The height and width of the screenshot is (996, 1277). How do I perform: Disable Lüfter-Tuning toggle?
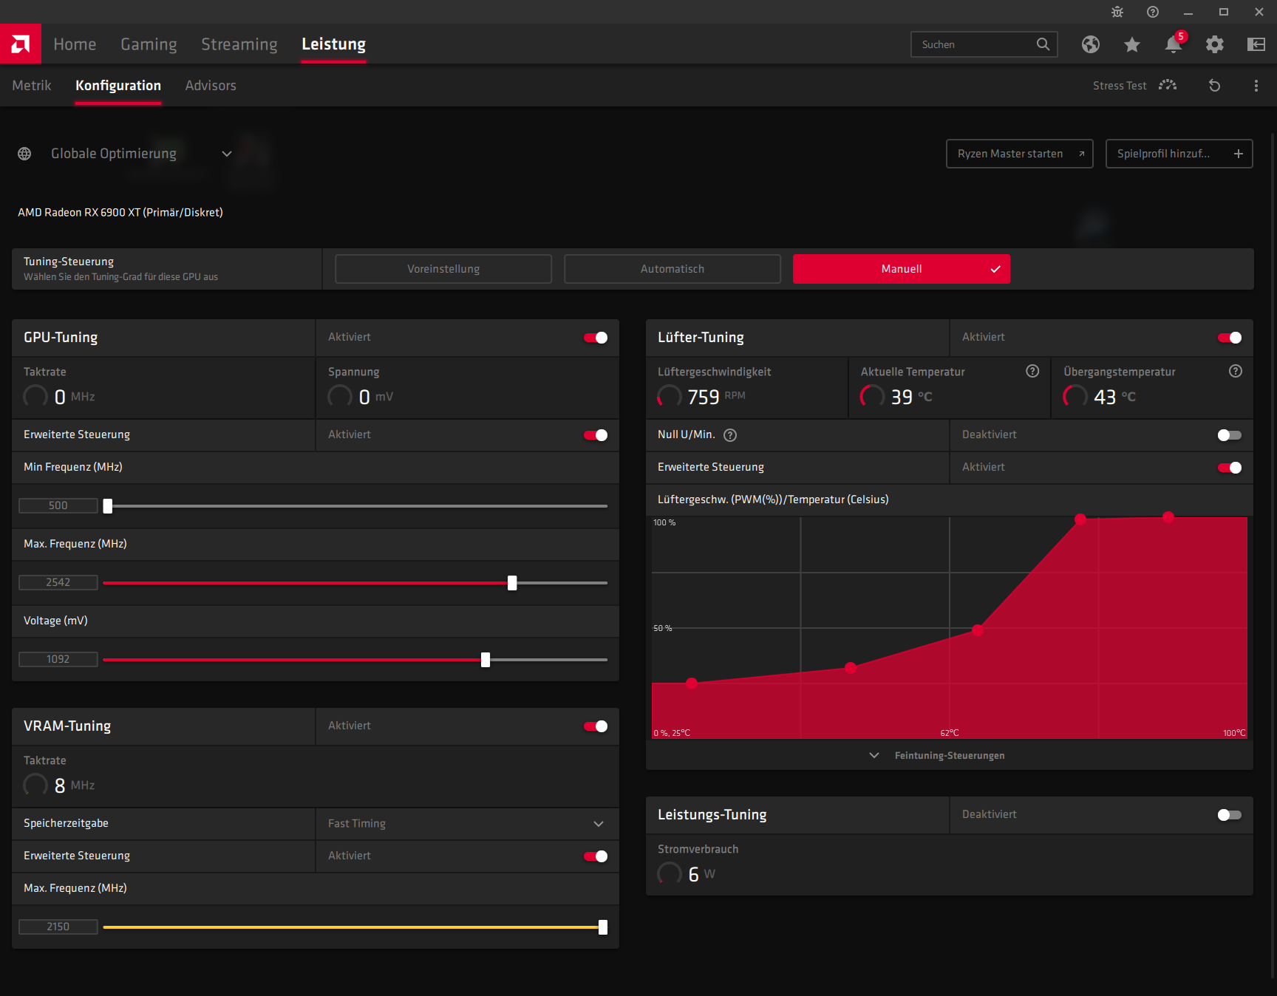click(1230, 338)
